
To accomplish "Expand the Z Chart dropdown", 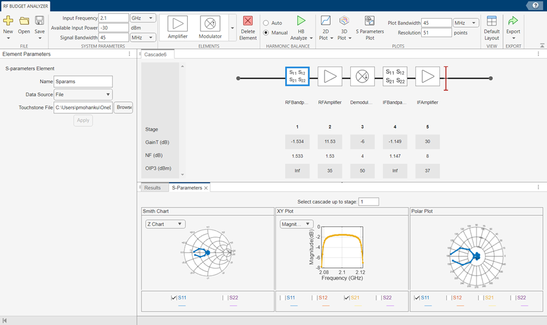I will pos(164,224).
